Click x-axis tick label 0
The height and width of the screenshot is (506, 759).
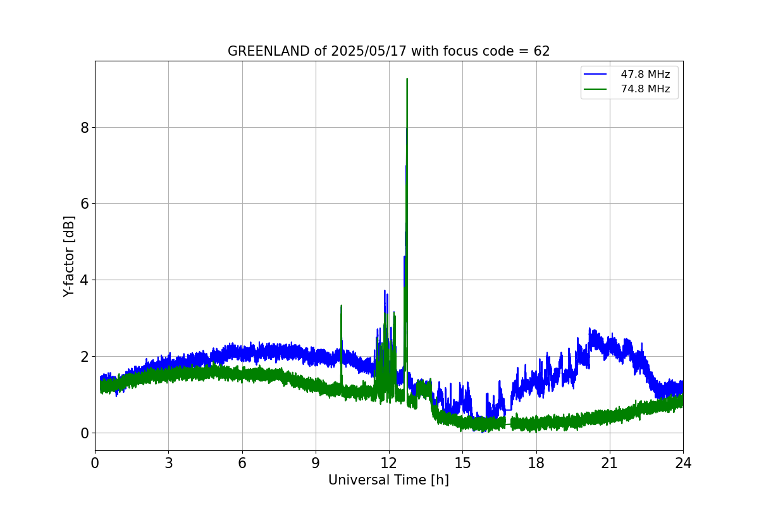(x=95, y=463)
